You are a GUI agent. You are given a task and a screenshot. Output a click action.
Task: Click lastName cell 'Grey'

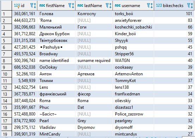pos(94,121)
